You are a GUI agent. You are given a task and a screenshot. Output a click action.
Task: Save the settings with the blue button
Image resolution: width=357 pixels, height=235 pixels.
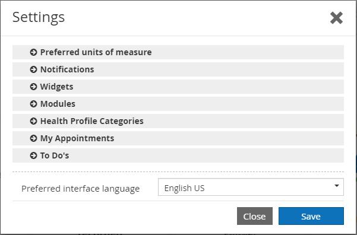pyautogui.click(x=311, y=216)
